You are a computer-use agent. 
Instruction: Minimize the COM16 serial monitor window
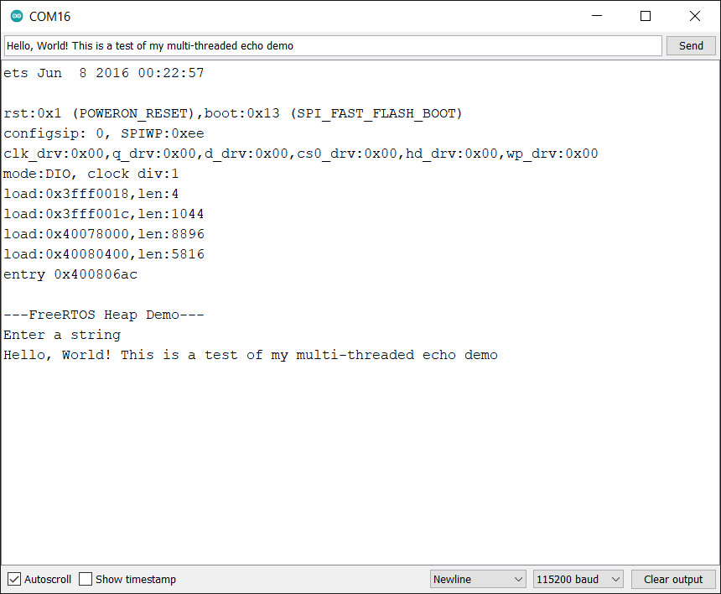[x=597, y=16]
